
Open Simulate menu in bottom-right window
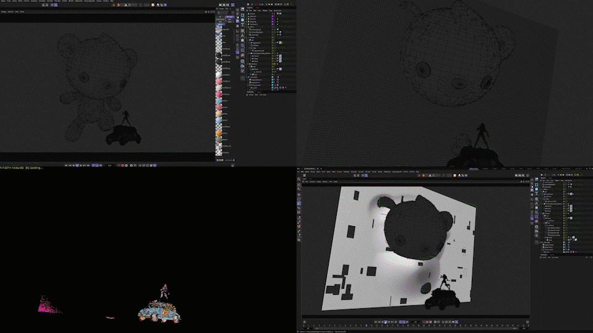click(368, 172)
